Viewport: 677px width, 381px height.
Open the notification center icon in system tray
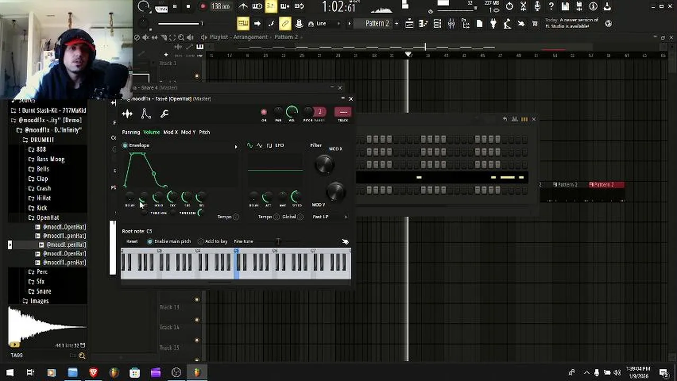(x=663, y=373)
